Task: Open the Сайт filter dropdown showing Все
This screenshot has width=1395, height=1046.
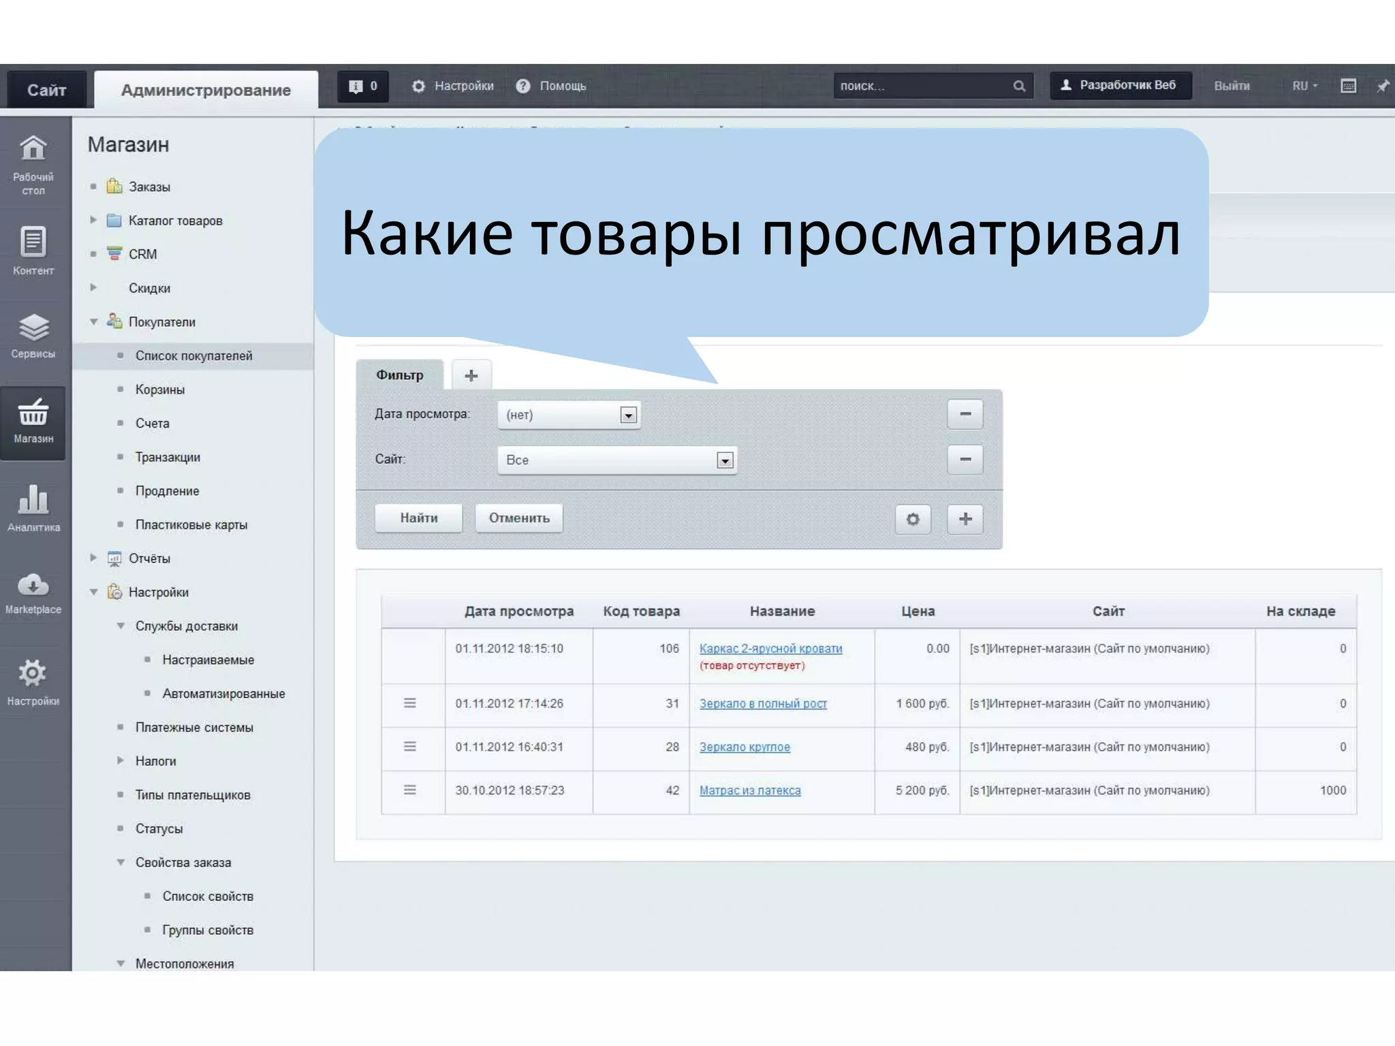Action: pos(618,460)
